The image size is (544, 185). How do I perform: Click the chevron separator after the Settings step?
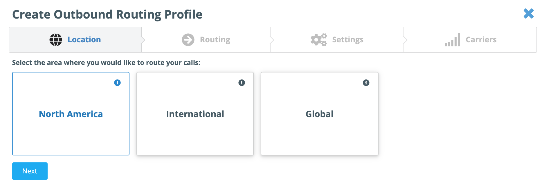pos(405,40)
